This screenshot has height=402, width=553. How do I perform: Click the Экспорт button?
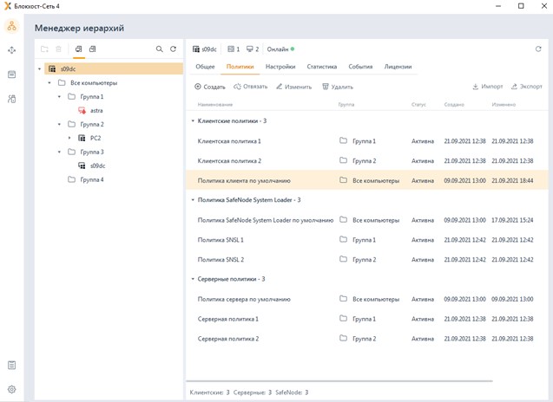pyautogui.click(x=527, y=87)
